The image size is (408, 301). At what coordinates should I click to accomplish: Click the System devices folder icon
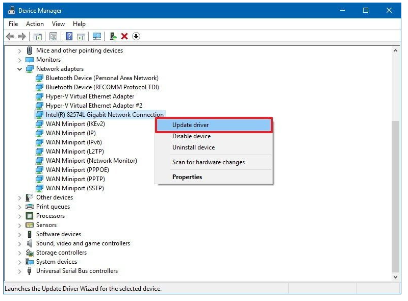point(30,262)
